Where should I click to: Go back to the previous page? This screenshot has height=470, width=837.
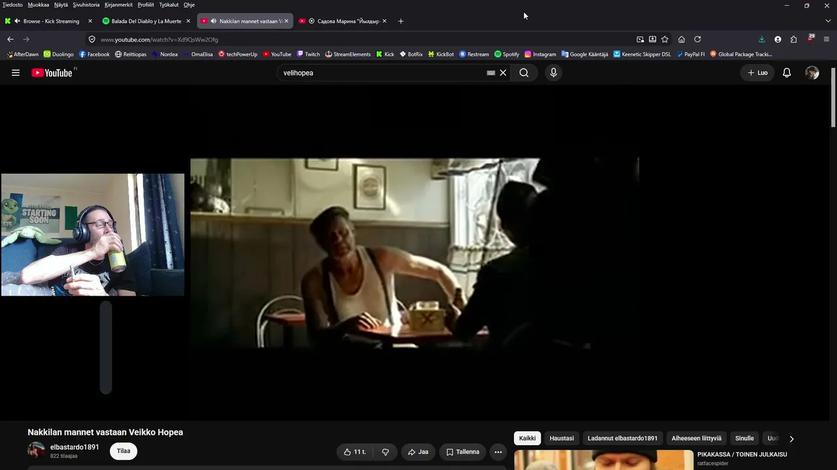point(10,39)
